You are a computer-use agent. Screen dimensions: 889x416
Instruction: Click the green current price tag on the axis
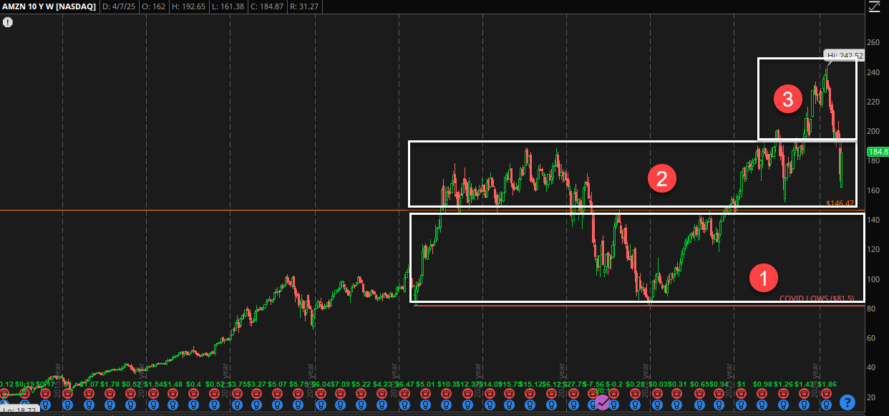point(878,152)
